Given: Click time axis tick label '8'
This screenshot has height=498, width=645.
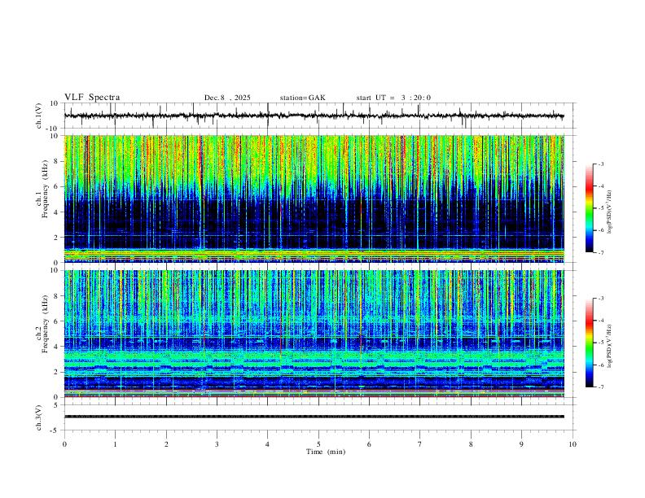Looking at the screenshot, I should pyautogui.click(x=471, y=444).
